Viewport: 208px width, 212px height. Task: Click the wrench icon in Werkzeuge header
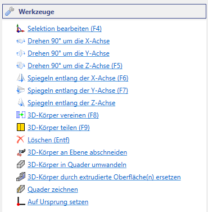[10, 11]
